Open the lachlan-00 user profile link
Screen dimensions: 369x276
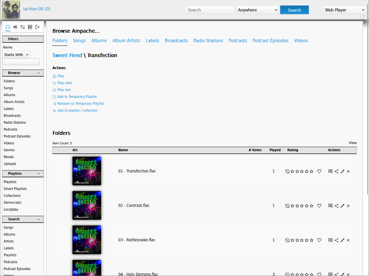(x=37, y=9)
